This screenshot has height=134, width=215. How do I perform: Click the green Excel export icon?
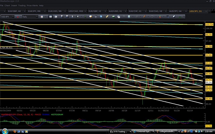pos(85,16)
